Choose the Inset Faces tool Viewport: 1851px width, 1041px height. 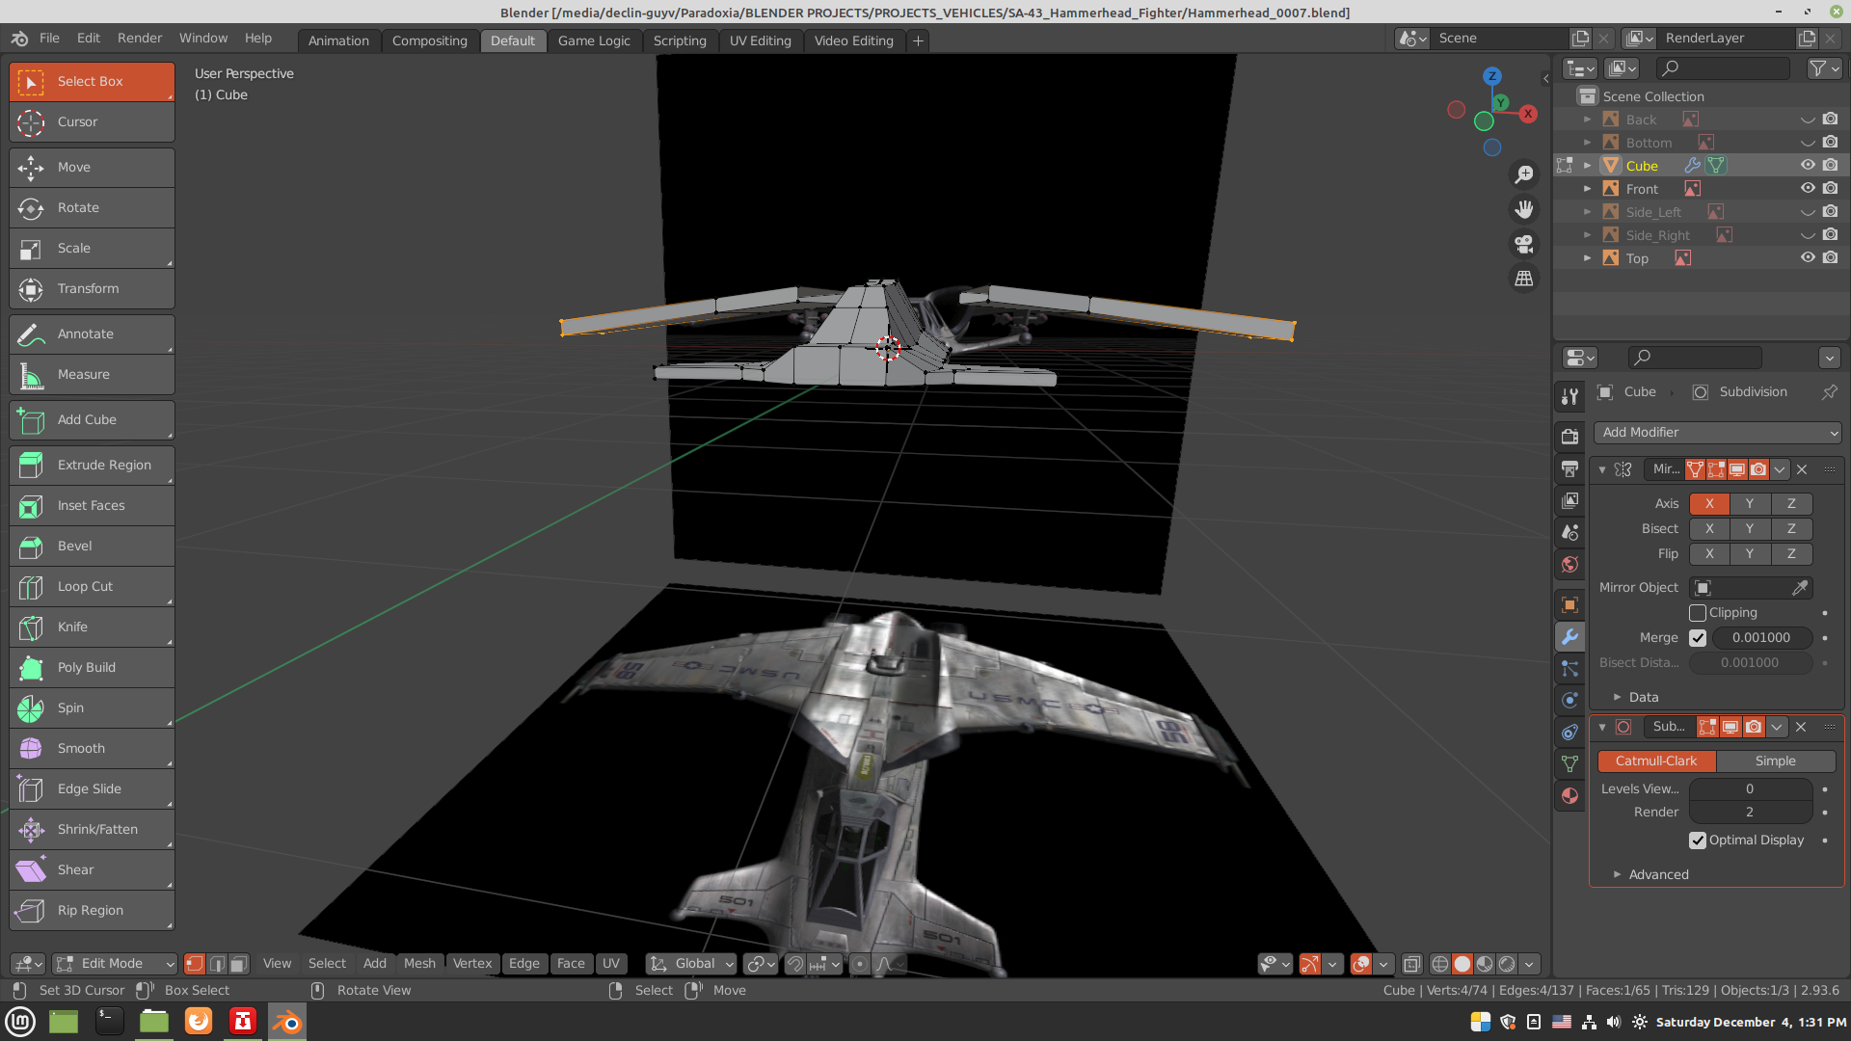(x=92, y=506)
